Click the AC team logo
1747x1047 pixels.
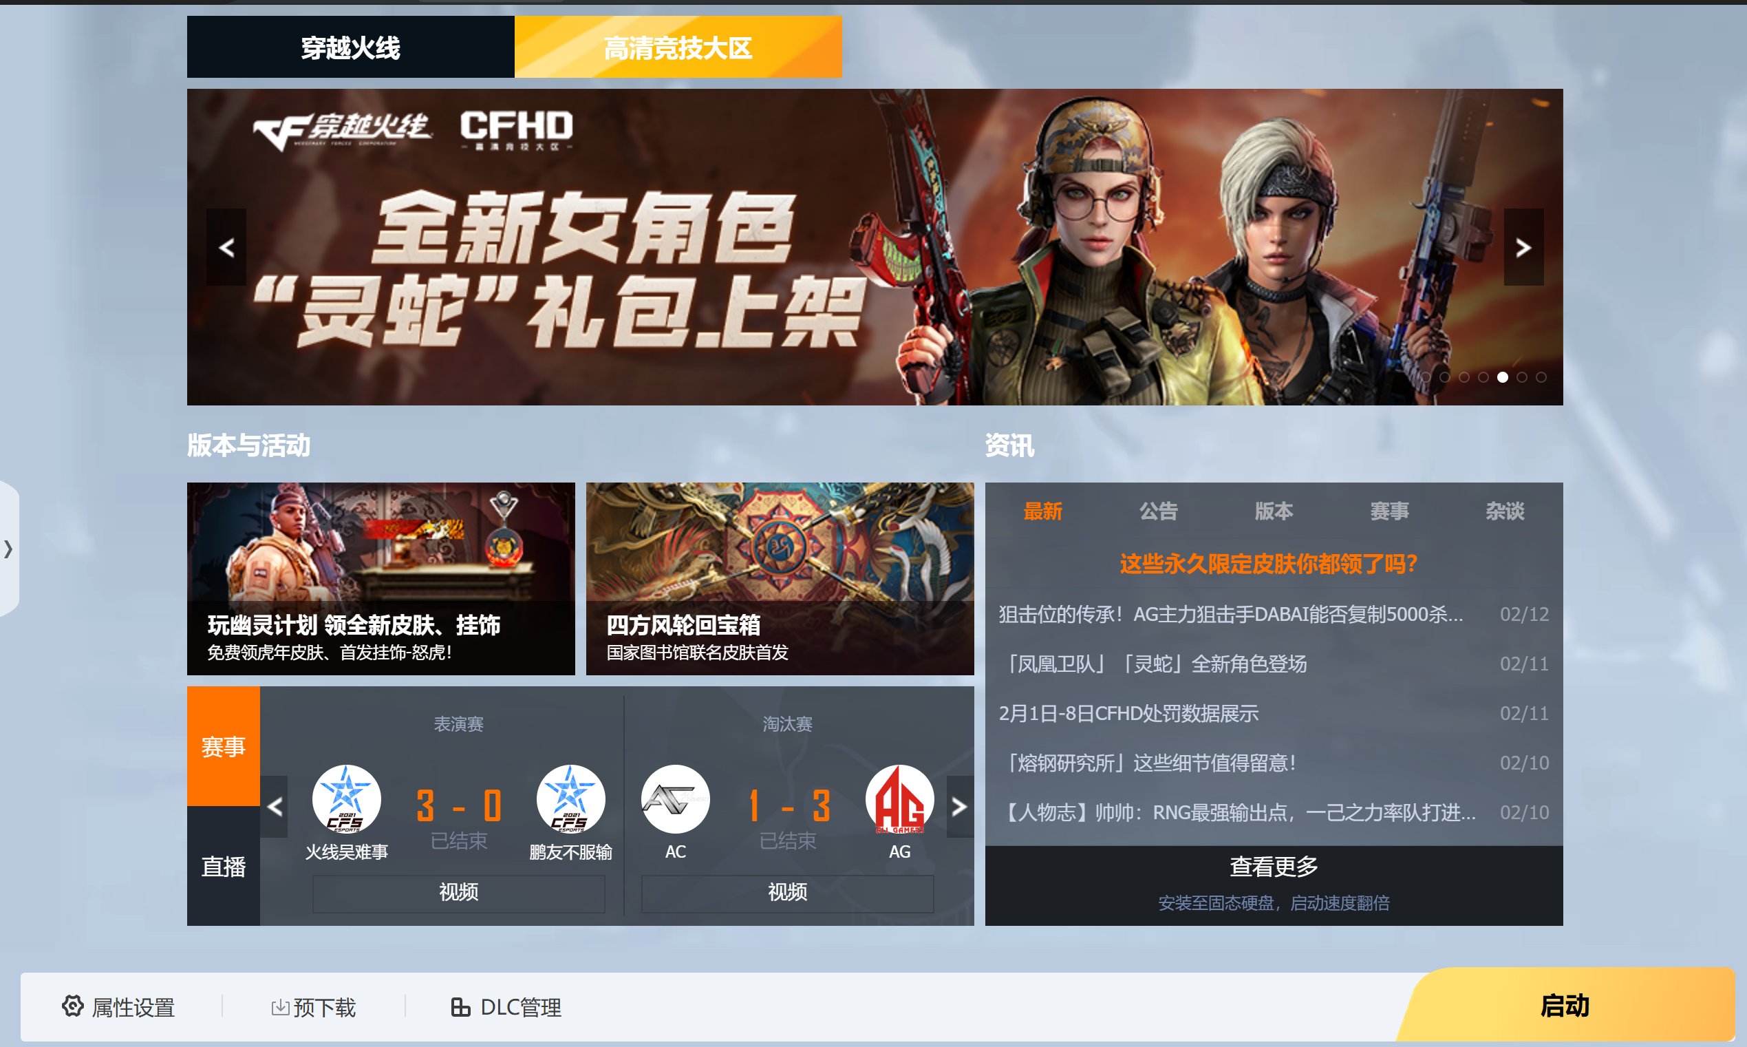(676, 799)
